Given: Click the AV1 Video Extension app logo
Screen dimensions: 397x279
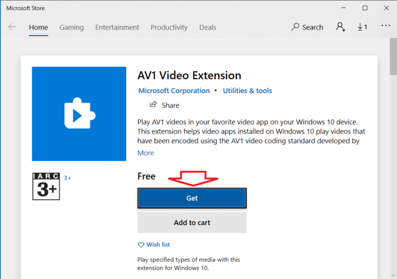Looking at the screenshot, I should (x=79, y=114).
